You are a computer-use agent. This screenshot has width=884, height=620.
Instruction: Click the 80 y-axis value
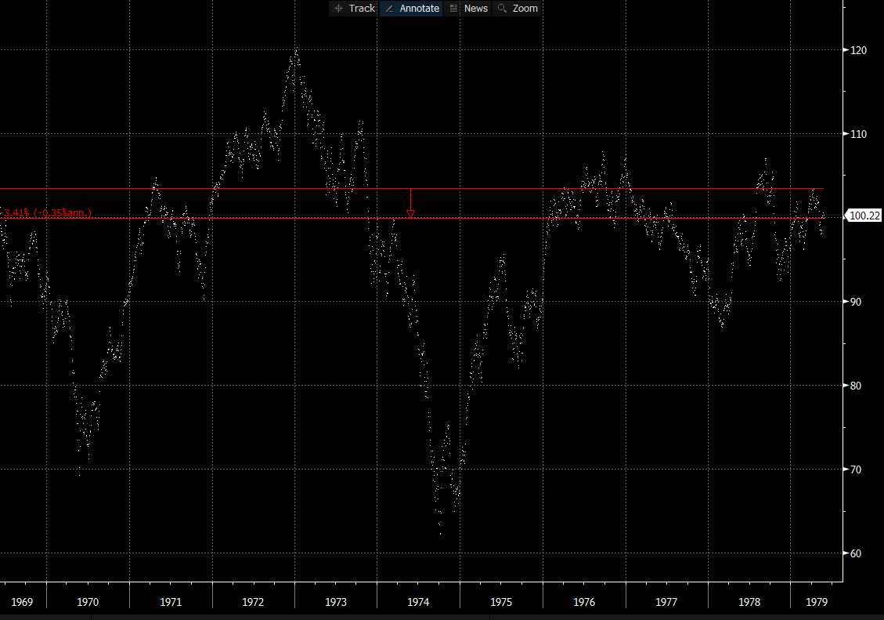pos(855,386)
